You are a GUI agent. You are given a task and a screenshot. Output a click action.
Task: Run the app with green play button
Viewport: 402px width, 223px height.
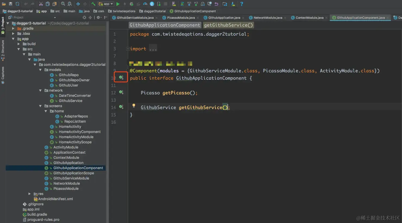coord(118,4)
